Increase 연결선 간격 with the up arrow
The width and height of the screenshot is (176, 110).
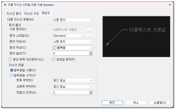click(91, 92)
